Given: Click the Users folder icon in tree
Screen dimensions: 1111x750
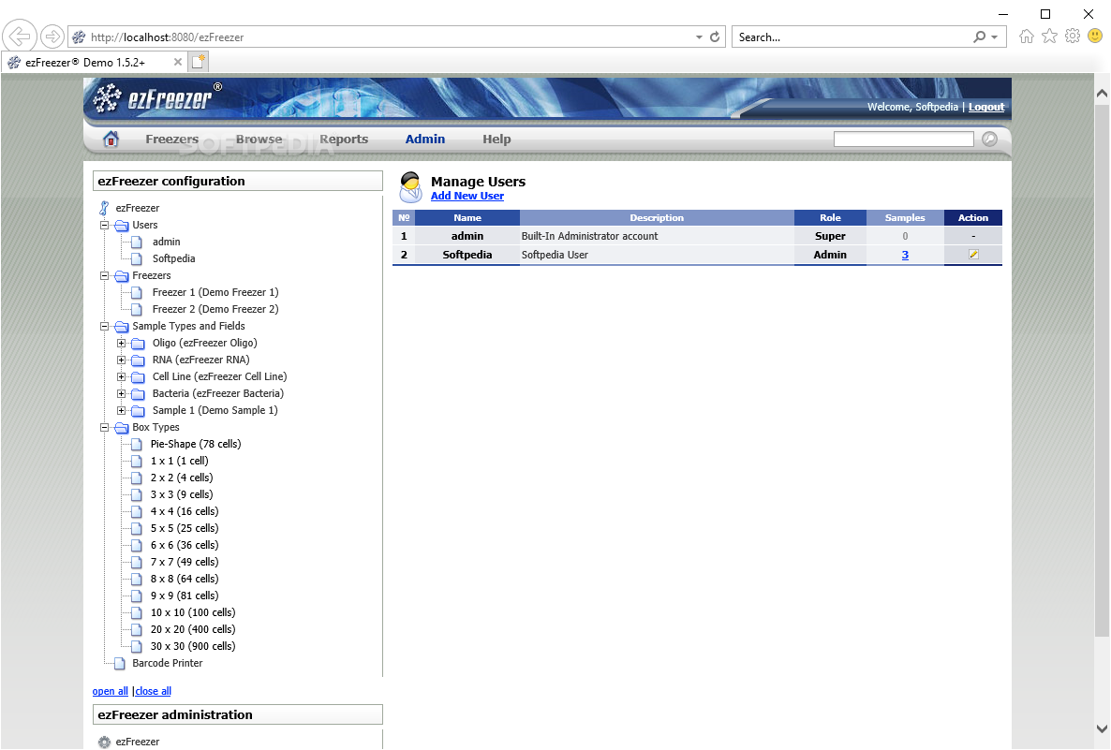Looking at the screenshot, I should tap(122, 226).
